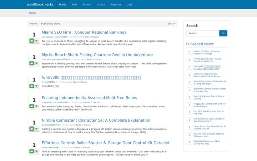257x161 pixels.
Task: Open Myrtle Beach Shark Fishing Charters headline
Action: point(97,55)
